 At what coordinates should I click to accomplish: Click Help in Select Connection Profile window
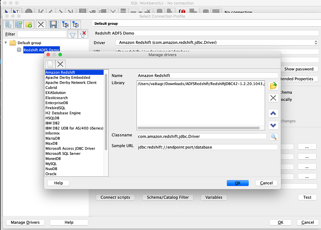click(x=69, y=222)
